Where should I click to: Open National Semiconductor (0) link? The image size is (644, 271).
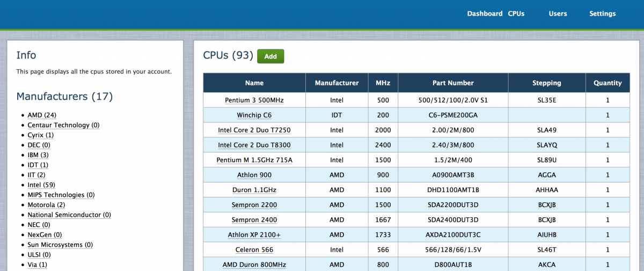(69, 215)
